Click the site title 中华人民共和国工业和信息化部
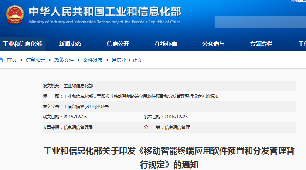The width and height of the screenshot is (306, 170). click(105, 12)
